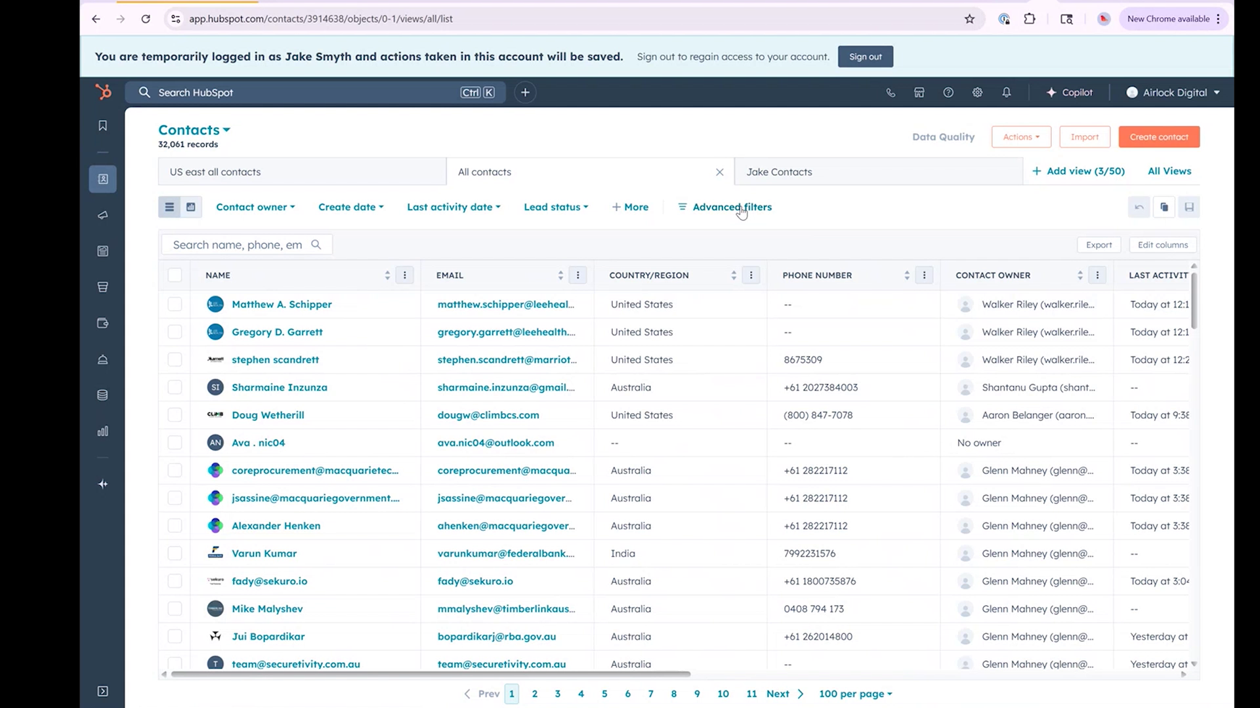Open the Contact owner filter dropdown
Viewport: 1260px width, 708px height.
[255, 206]
